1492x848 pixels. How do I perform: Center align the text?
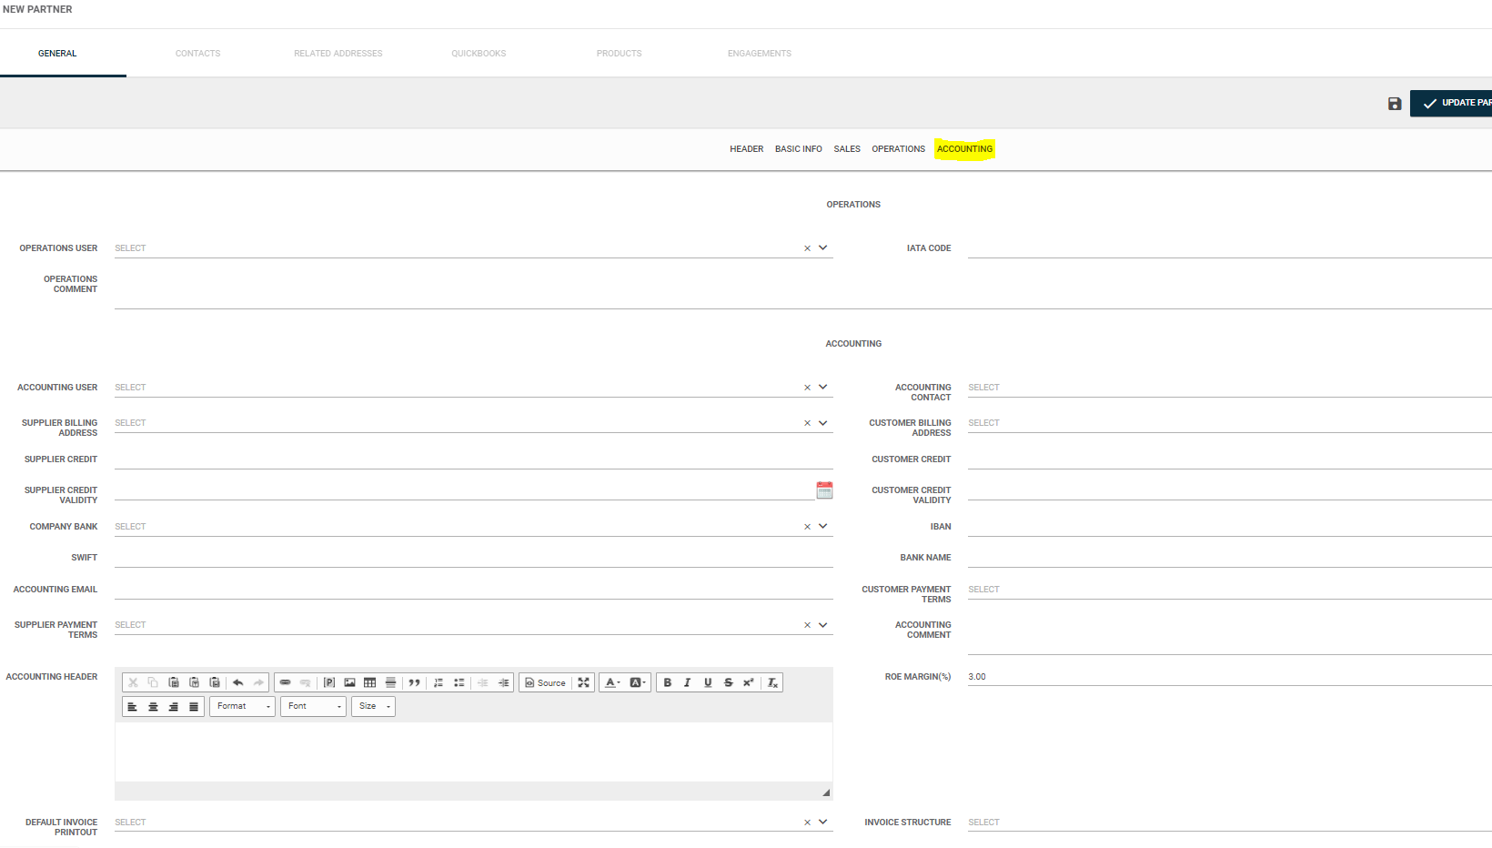point(153,706)
